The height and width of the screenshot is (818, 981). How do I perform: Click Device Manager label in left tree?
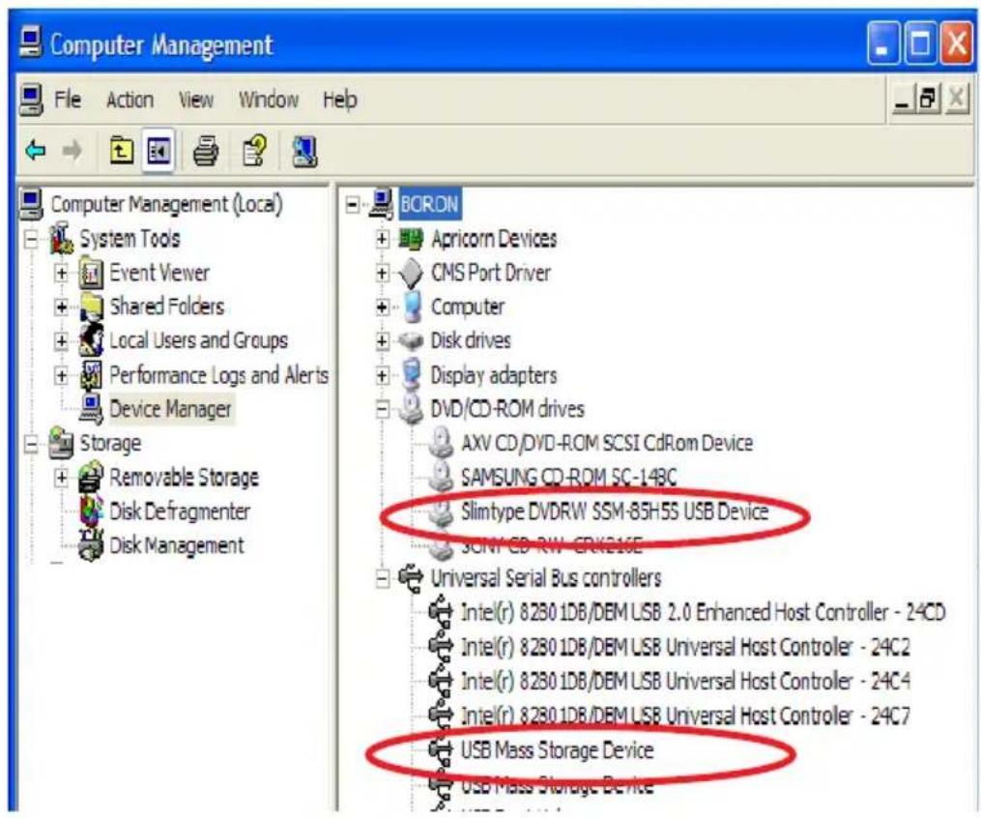pyautogui.click(x=170, y=409)
